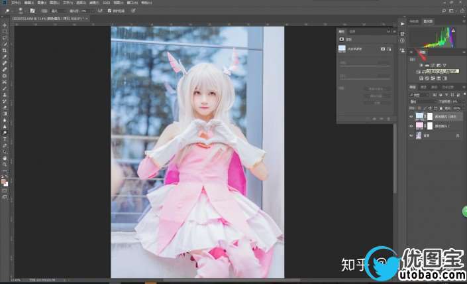Toggle lock position in Layers panel
467x284 pixels.
[x=431, y=108]
